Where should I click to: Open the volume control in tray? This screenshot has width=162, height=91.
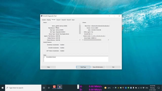pyautogui.click(x=141, y=88)
